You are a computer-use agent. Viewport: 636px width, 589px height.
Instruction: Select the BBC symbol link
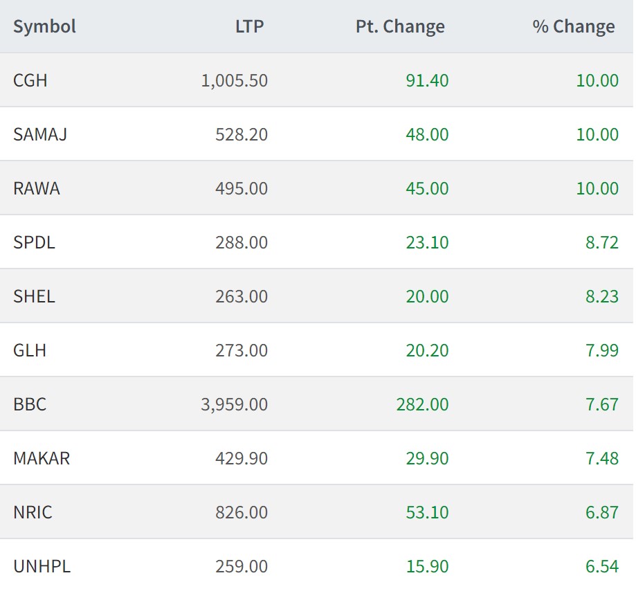30,404
